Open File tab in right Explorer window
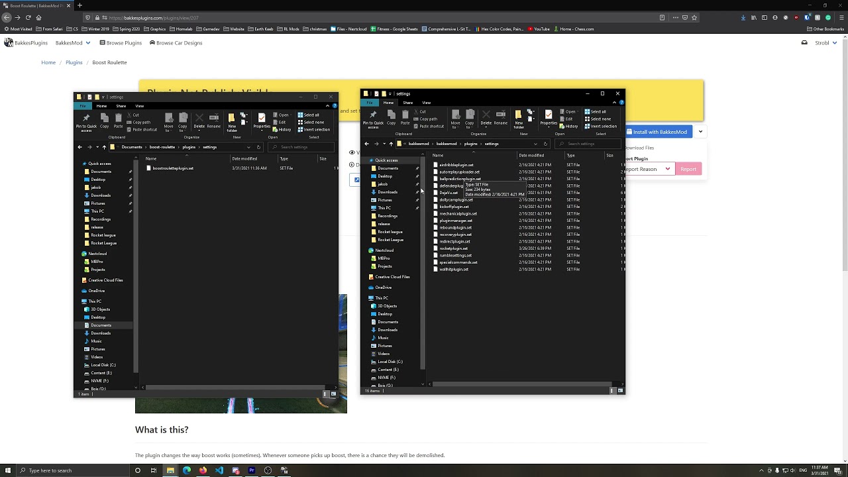848x477 pixels. 370,103
